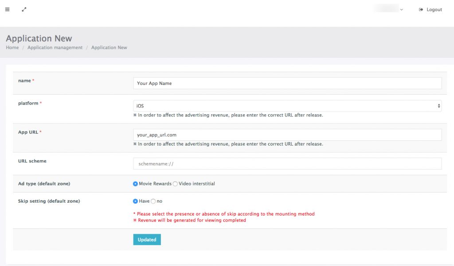
Task: Click the URL scheme input field
Action: coord(287,163)
